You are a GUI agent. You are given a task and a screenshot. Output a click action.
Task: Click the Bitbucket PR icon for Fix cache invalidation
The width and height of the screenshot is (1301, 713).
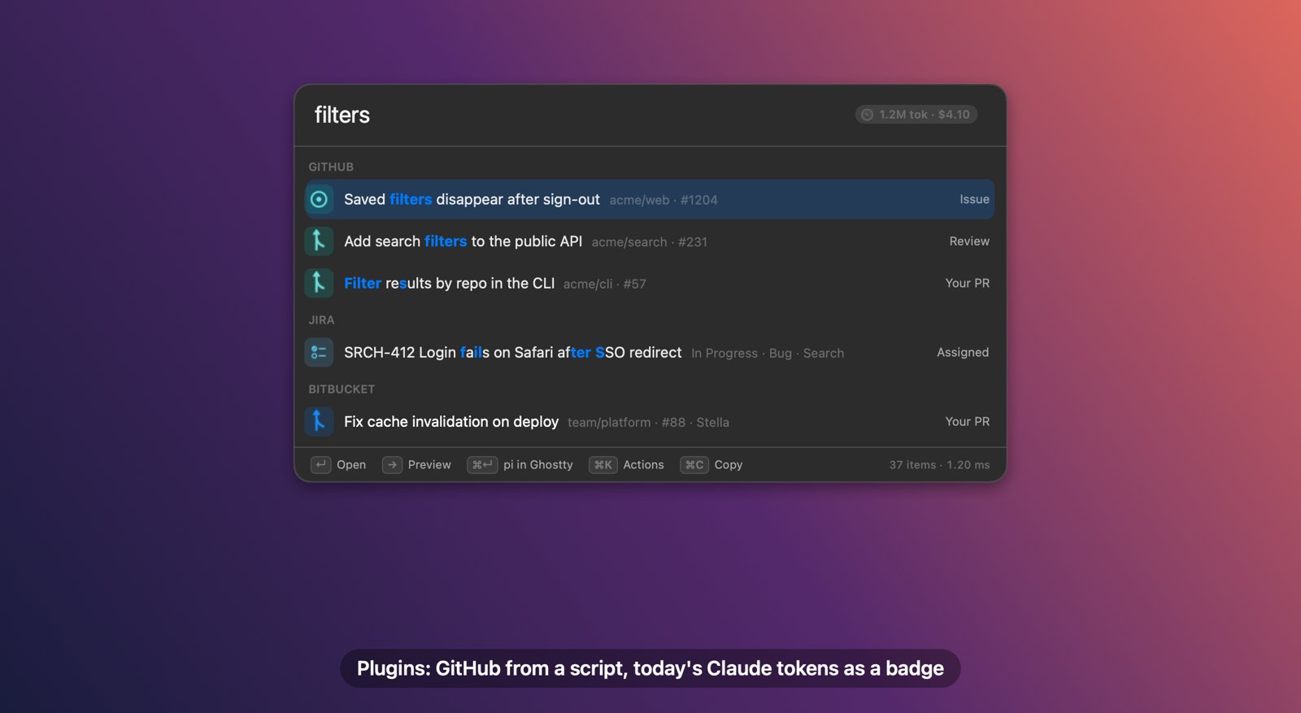point(319,421)
